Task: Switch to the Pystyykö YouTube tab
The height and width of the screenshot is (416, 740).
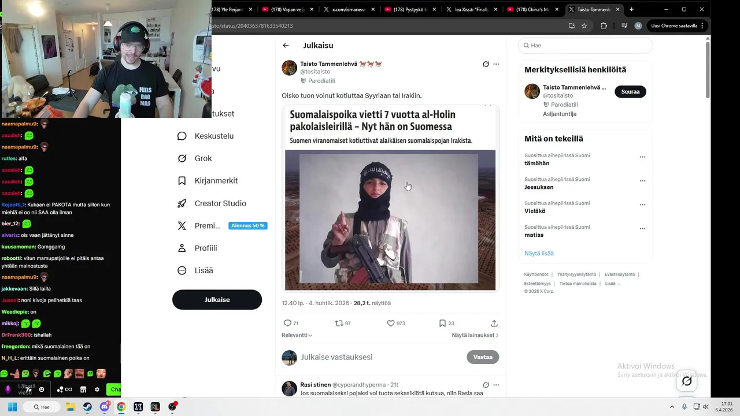Action: [410, 9]
